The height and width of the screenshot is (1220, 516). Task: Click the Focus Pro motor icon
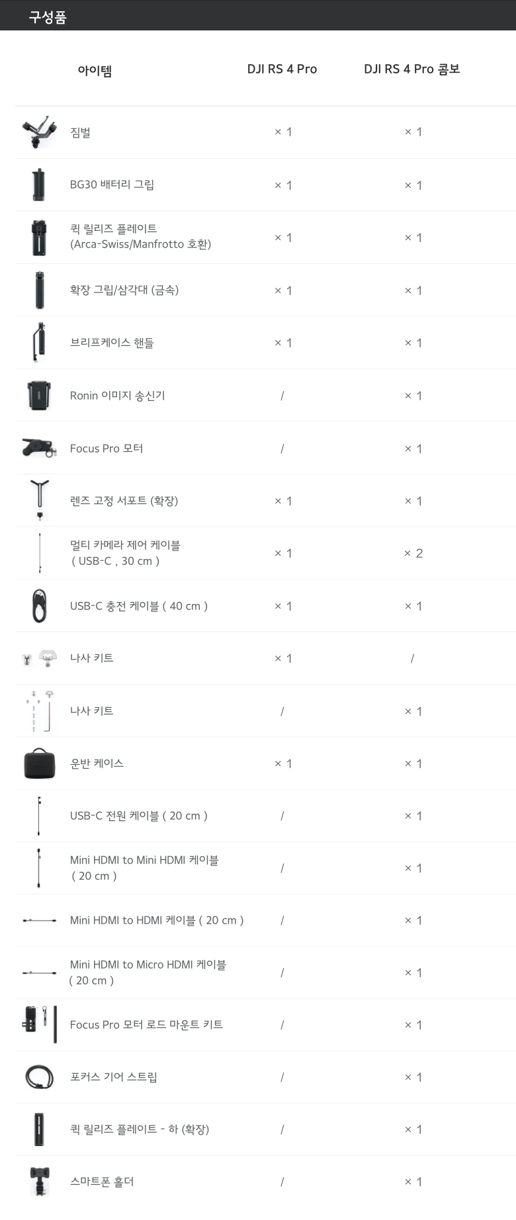point(39,448)
